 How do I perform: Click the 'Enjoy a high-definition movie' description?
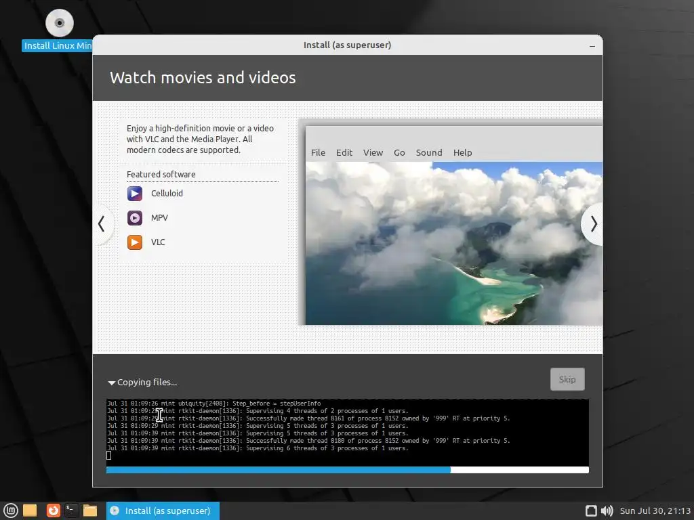click(200, 139)
